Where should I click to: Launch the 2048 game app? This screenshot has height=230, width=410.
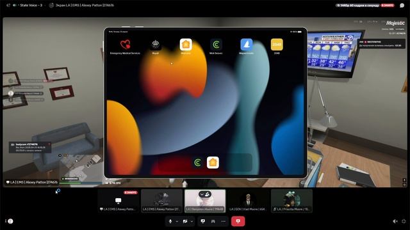pos(277,45)
